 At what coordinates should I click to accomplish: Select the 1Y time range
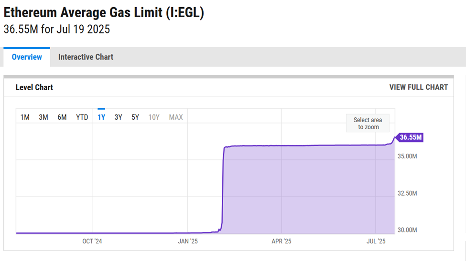[101, 117]
